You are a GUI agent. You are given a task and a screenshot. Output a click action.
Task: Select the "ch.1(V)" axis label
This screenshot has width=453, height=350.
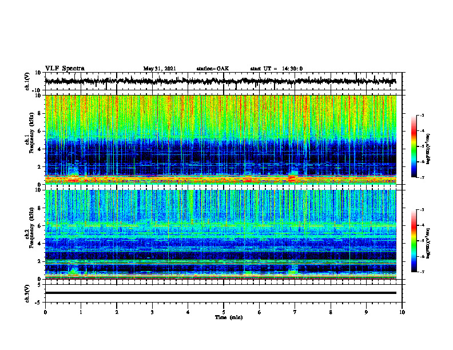coord(27,81)
